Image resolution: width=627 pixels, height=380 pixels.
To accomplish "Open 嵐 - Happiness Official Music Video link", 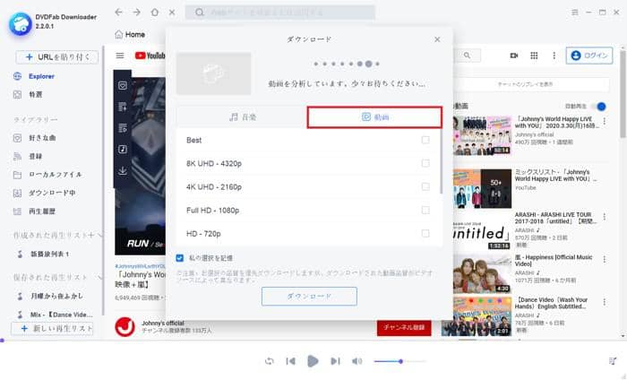I will click(x=554, y=261).
